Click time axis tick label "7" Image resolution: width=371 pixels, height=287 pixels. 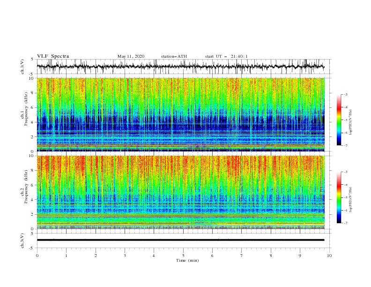click(x=242, y=256)
